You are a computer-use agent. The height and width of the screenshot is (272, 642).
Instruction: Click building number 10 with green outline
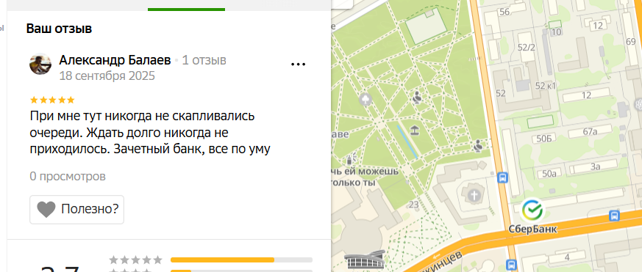click(556, 32)
